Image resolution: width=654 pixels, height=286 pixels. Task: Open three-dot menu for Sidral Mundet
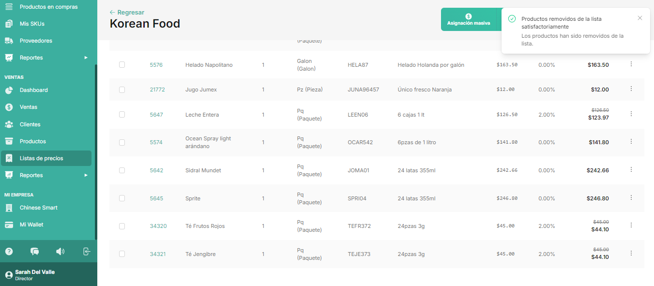631,169
